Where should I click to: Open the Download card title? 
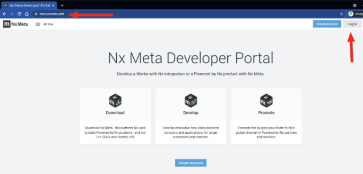[115, 113]
